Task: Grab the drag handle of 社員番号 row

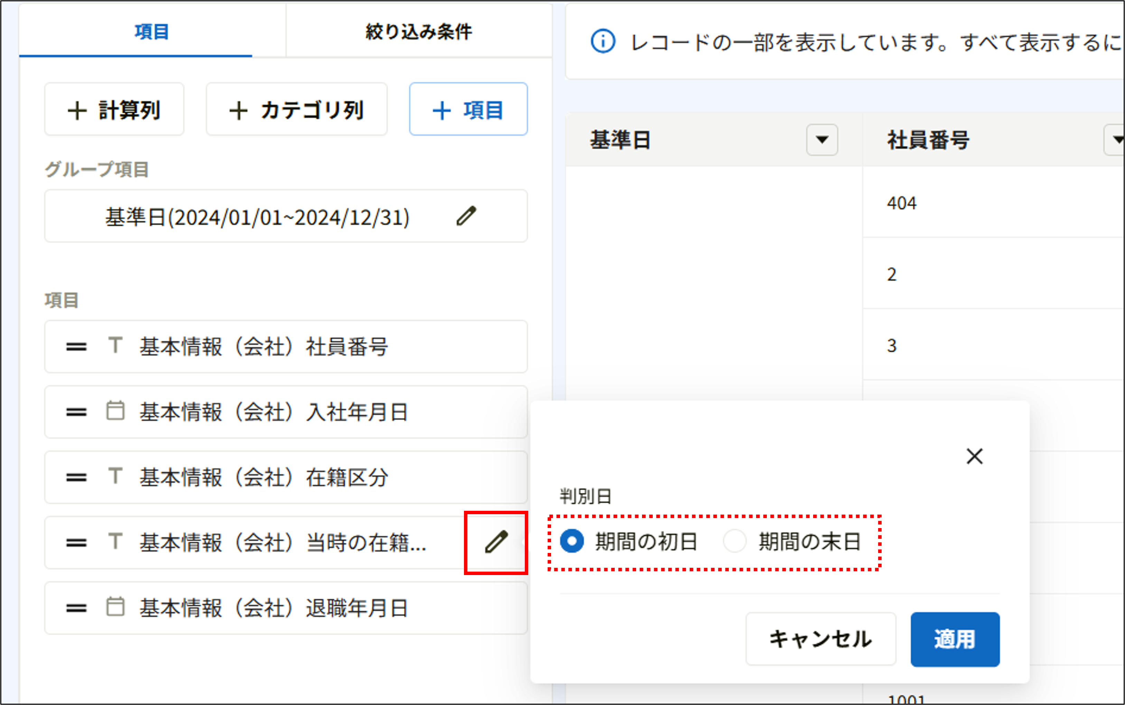Action: pyautogui.click(x=76, y=346)
